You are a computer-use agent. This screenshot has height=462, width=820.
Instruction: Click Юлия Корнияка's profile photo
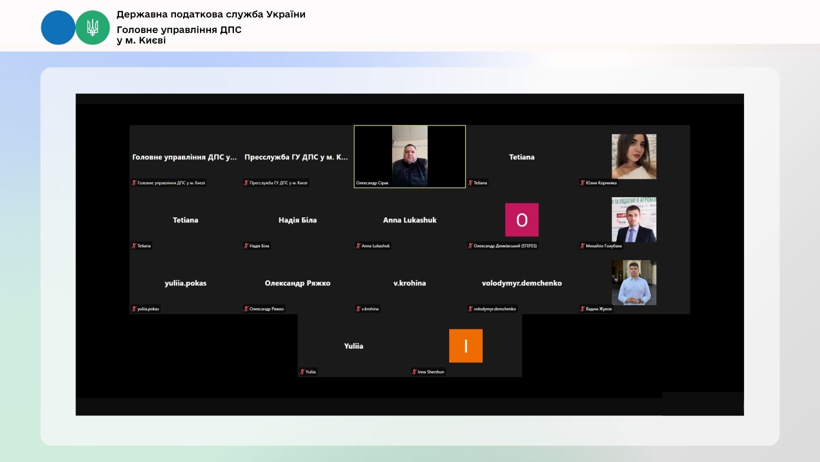pos(633,156)
